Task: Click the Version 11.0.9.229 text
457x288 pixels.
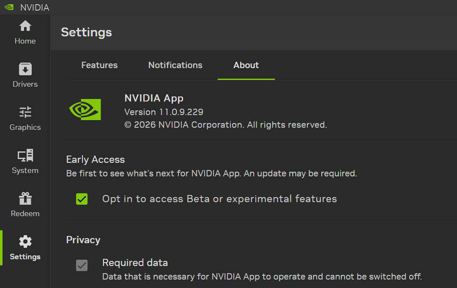Action: click(164, 112)
